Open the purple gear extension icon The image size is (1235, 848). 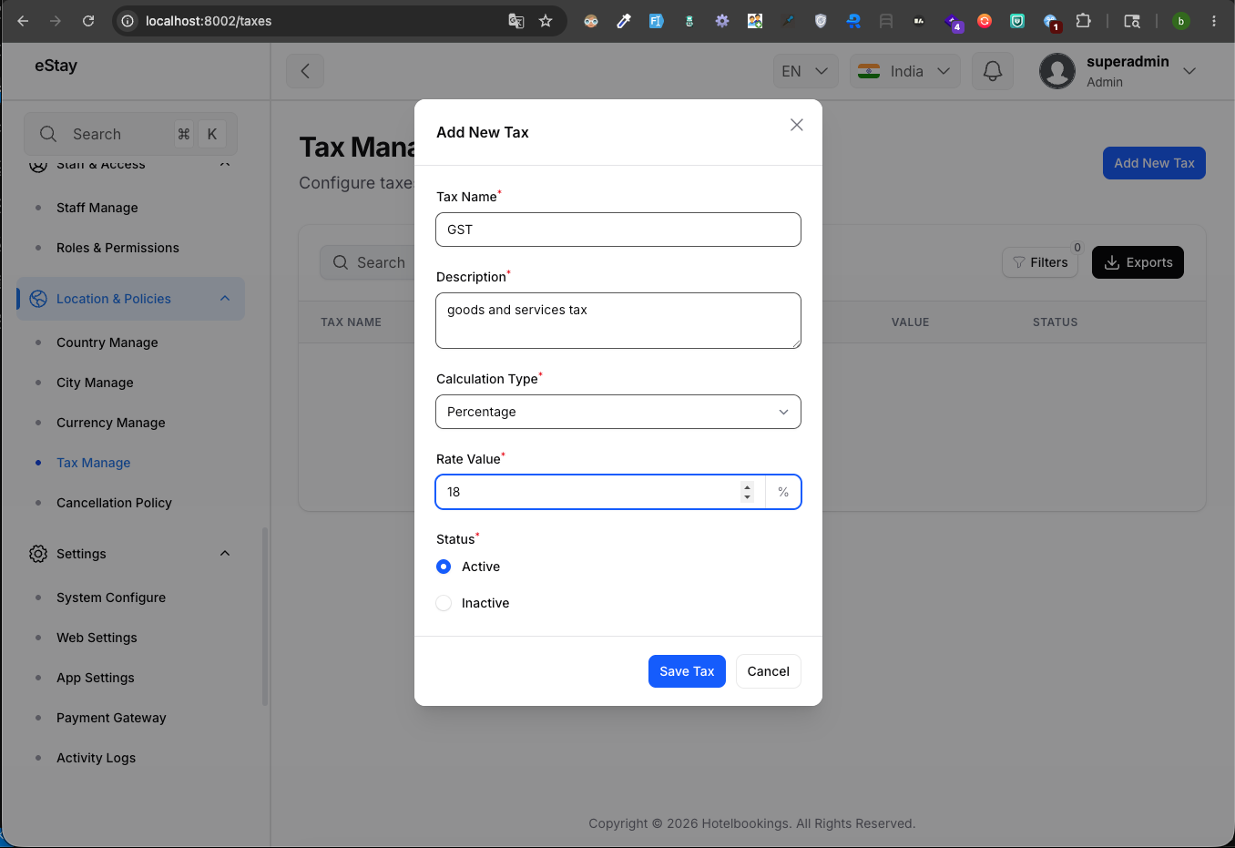pyautogui.click(x=722, y=21)
